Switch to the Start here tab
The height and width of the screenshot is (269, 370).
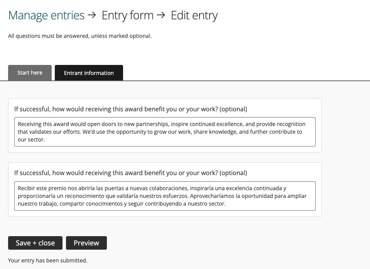pyautogui.click(x=30, y=73)
